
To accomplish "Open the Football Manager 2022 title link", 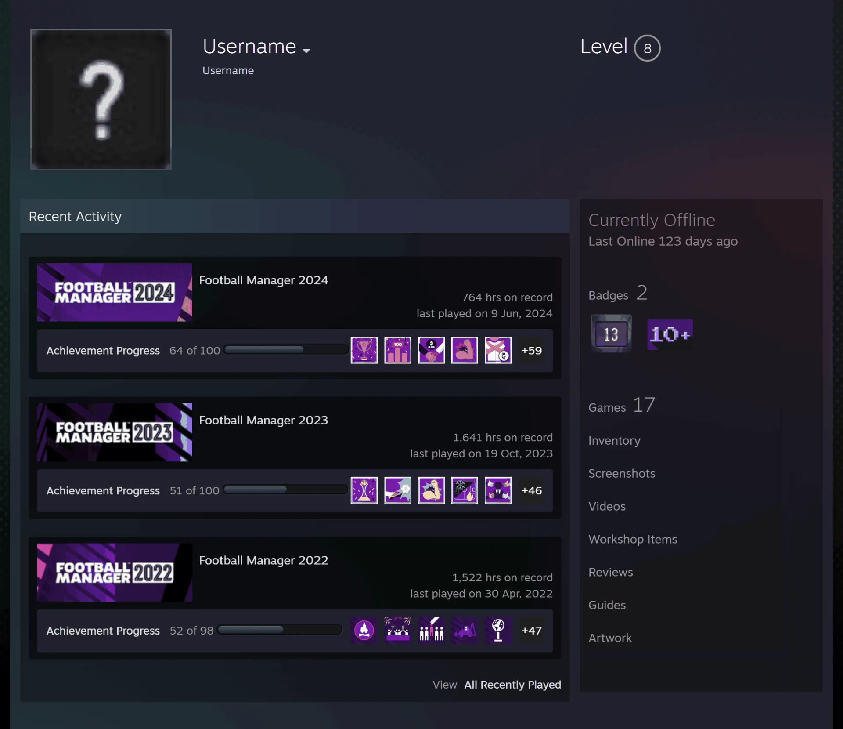I will [263, 560].
